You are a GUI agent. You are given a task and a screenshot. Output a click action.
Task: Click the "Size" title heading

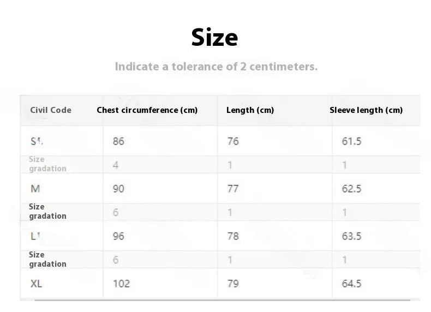point(214,38)
